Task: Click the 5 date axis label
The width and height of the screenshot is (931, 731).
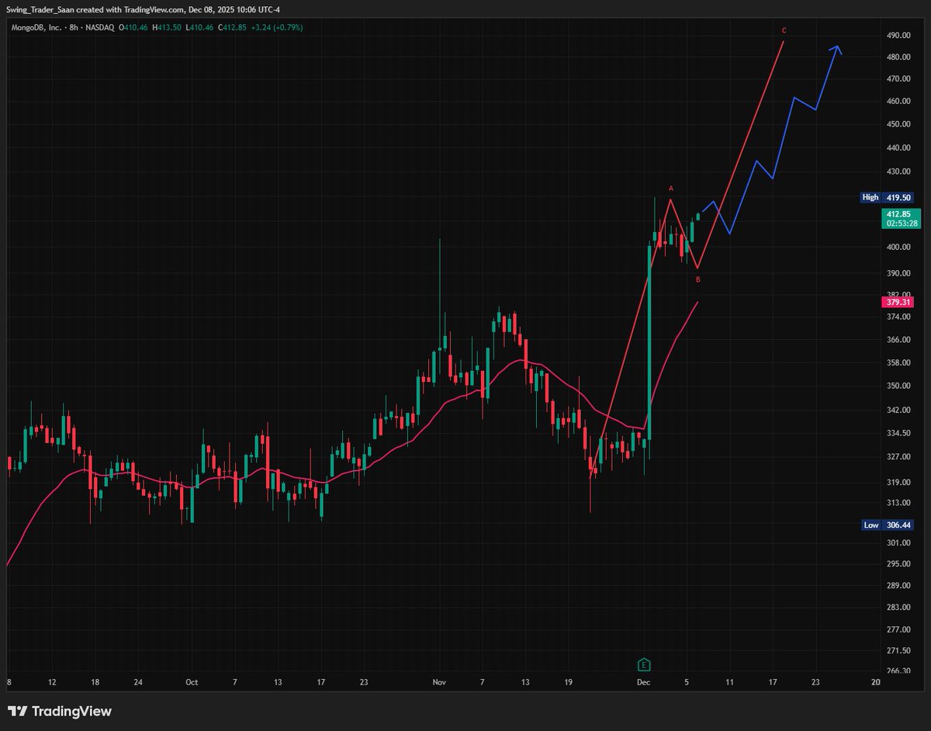Action: point(686,683)
